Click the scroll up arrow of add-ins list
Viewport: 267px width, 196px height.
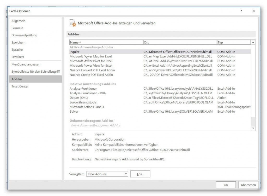[253, 42]
